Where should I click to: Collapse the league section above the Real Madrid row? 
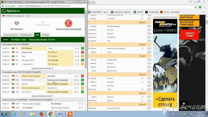(x=149, y=74)
